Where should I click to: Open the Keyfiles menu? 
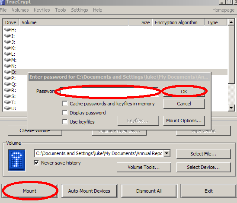42,10
